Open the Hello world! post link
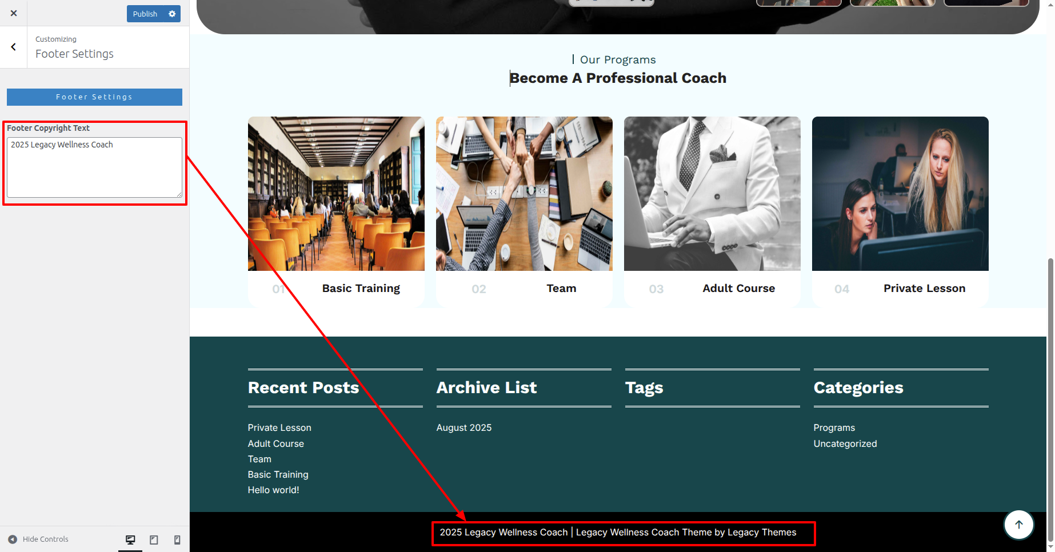The width and height of the screenshot is (1055, 552). [273, 490]
